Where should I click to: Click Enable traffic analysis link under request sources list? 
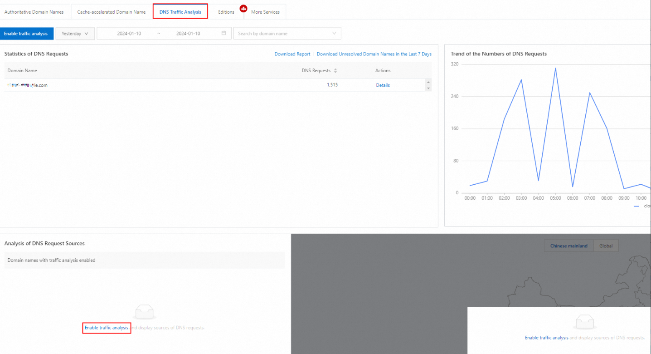pos(107,328)
